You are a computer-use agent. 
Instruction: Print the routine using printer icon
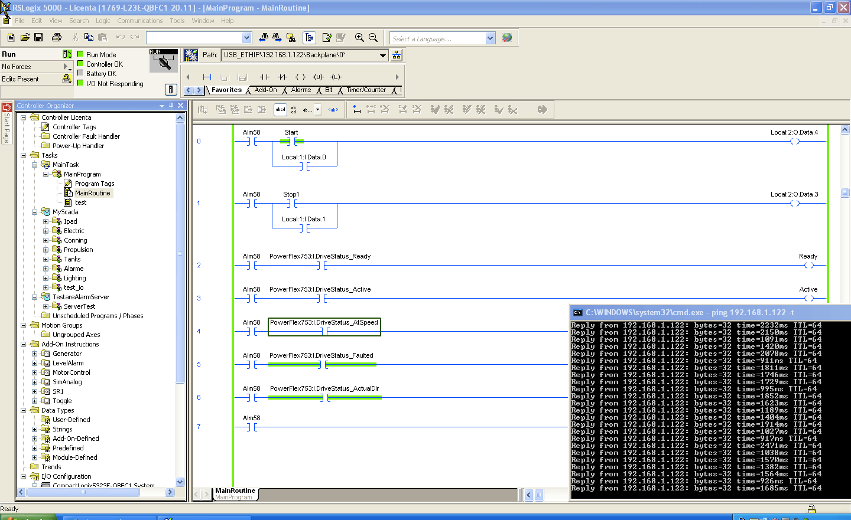coord(57,37)
